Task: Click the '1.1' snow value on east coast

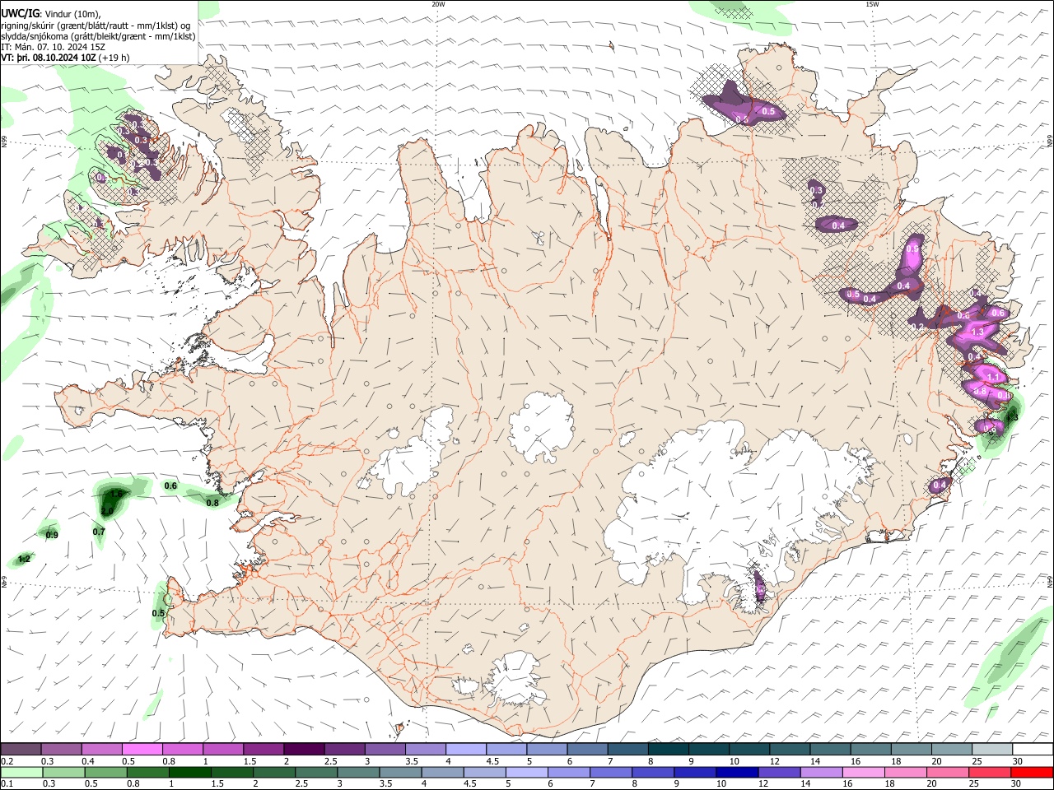Action: (x=992, y=377)
